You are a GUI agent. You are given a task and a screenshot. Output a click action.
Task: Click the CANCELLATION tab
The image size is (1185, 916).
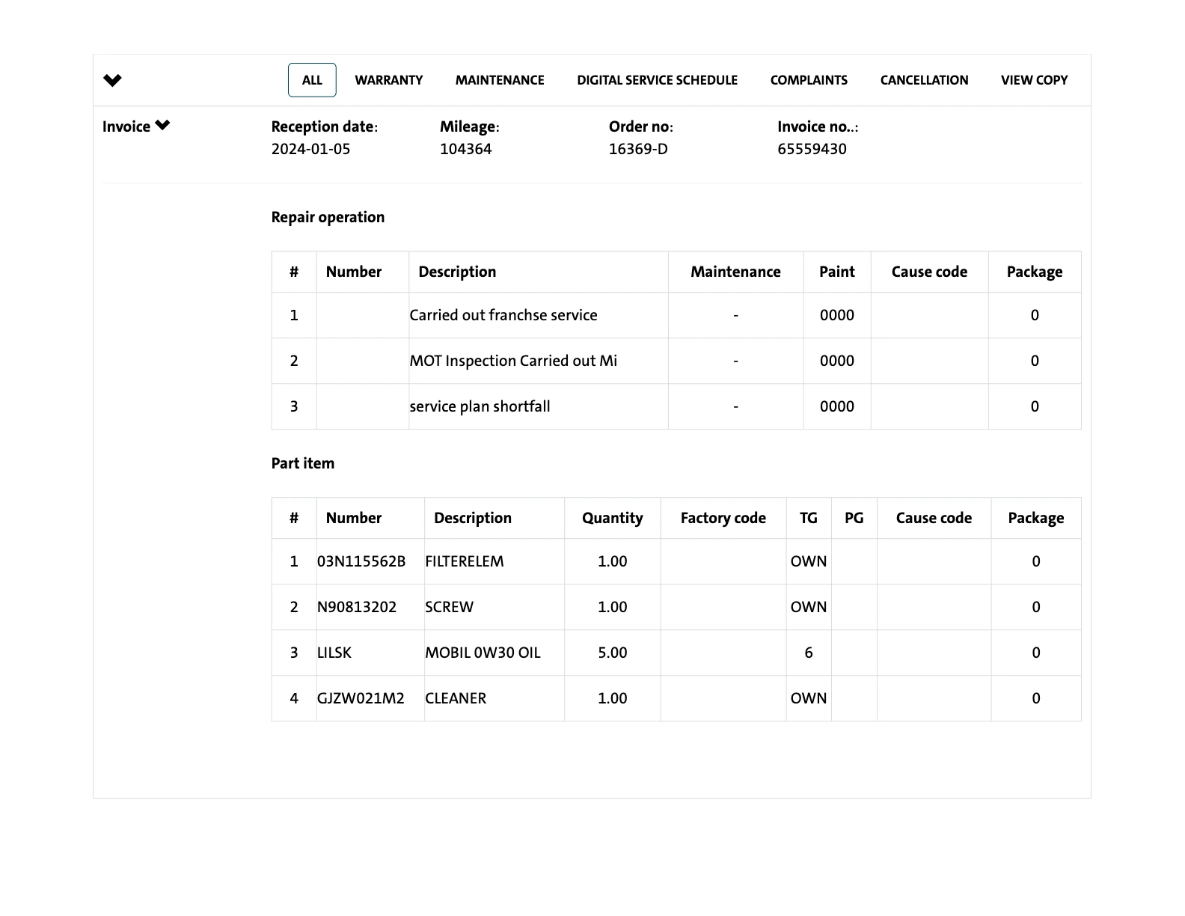[924, 80]
